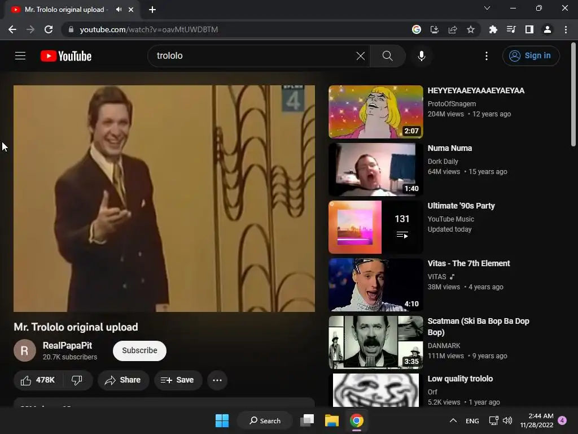
Task: Open the YouTube hamburger guide menu
Action: click(20, 56)
